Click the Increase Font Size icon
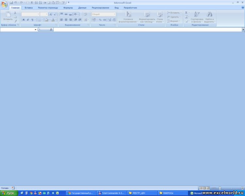245x196 pixels. [51, 14]
